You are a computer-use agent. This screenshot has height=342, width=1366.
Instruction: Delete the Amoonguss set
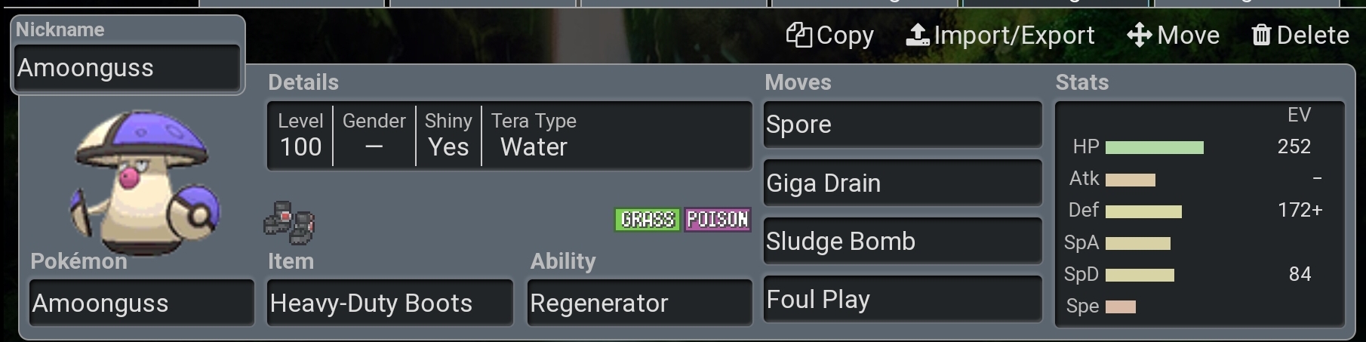click(1300, 35)
